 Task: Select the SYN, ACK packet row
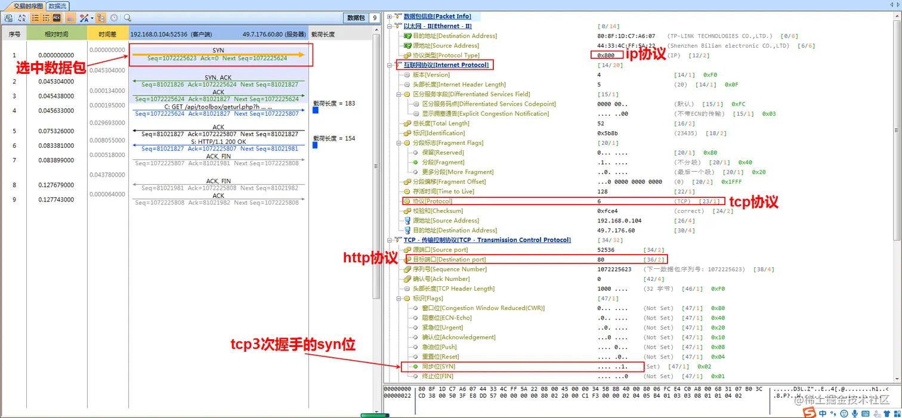[x=218, y=81]
